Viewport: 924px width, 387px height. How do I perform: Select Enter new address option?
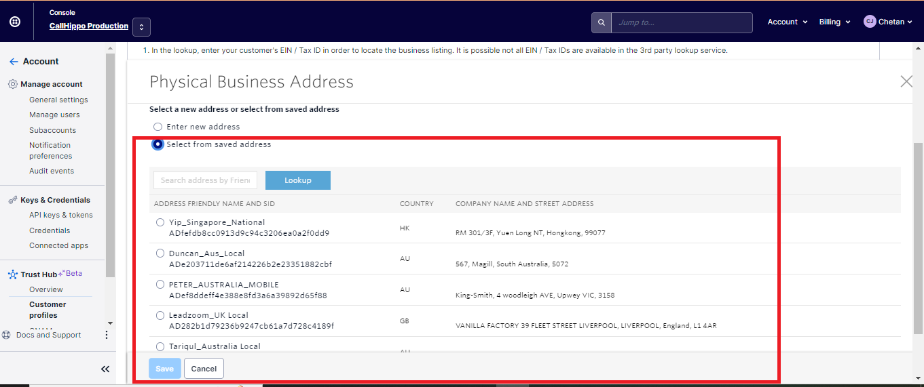158,127
